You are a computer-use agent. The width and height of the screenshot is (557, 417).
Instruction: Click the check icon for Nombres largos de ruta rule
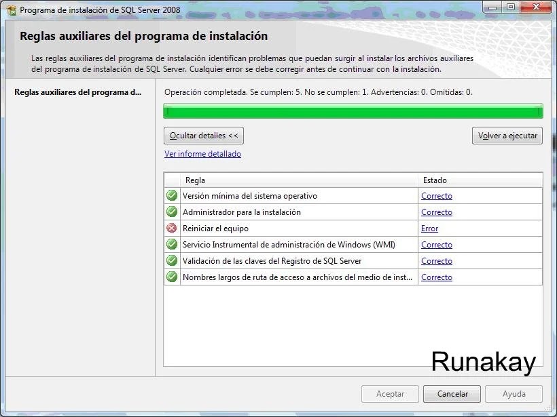172,277
